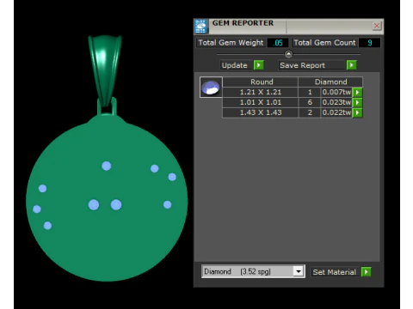Select the left large center gem
Viewport: 413px width, 309px height.
point(94,205)
